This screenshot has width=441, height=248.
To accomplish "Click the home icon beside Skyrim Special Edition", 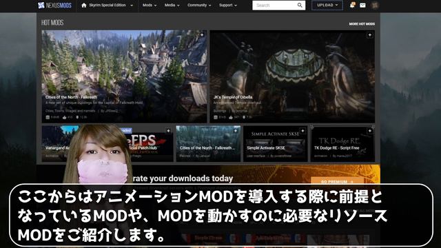I will click(84, 5).
